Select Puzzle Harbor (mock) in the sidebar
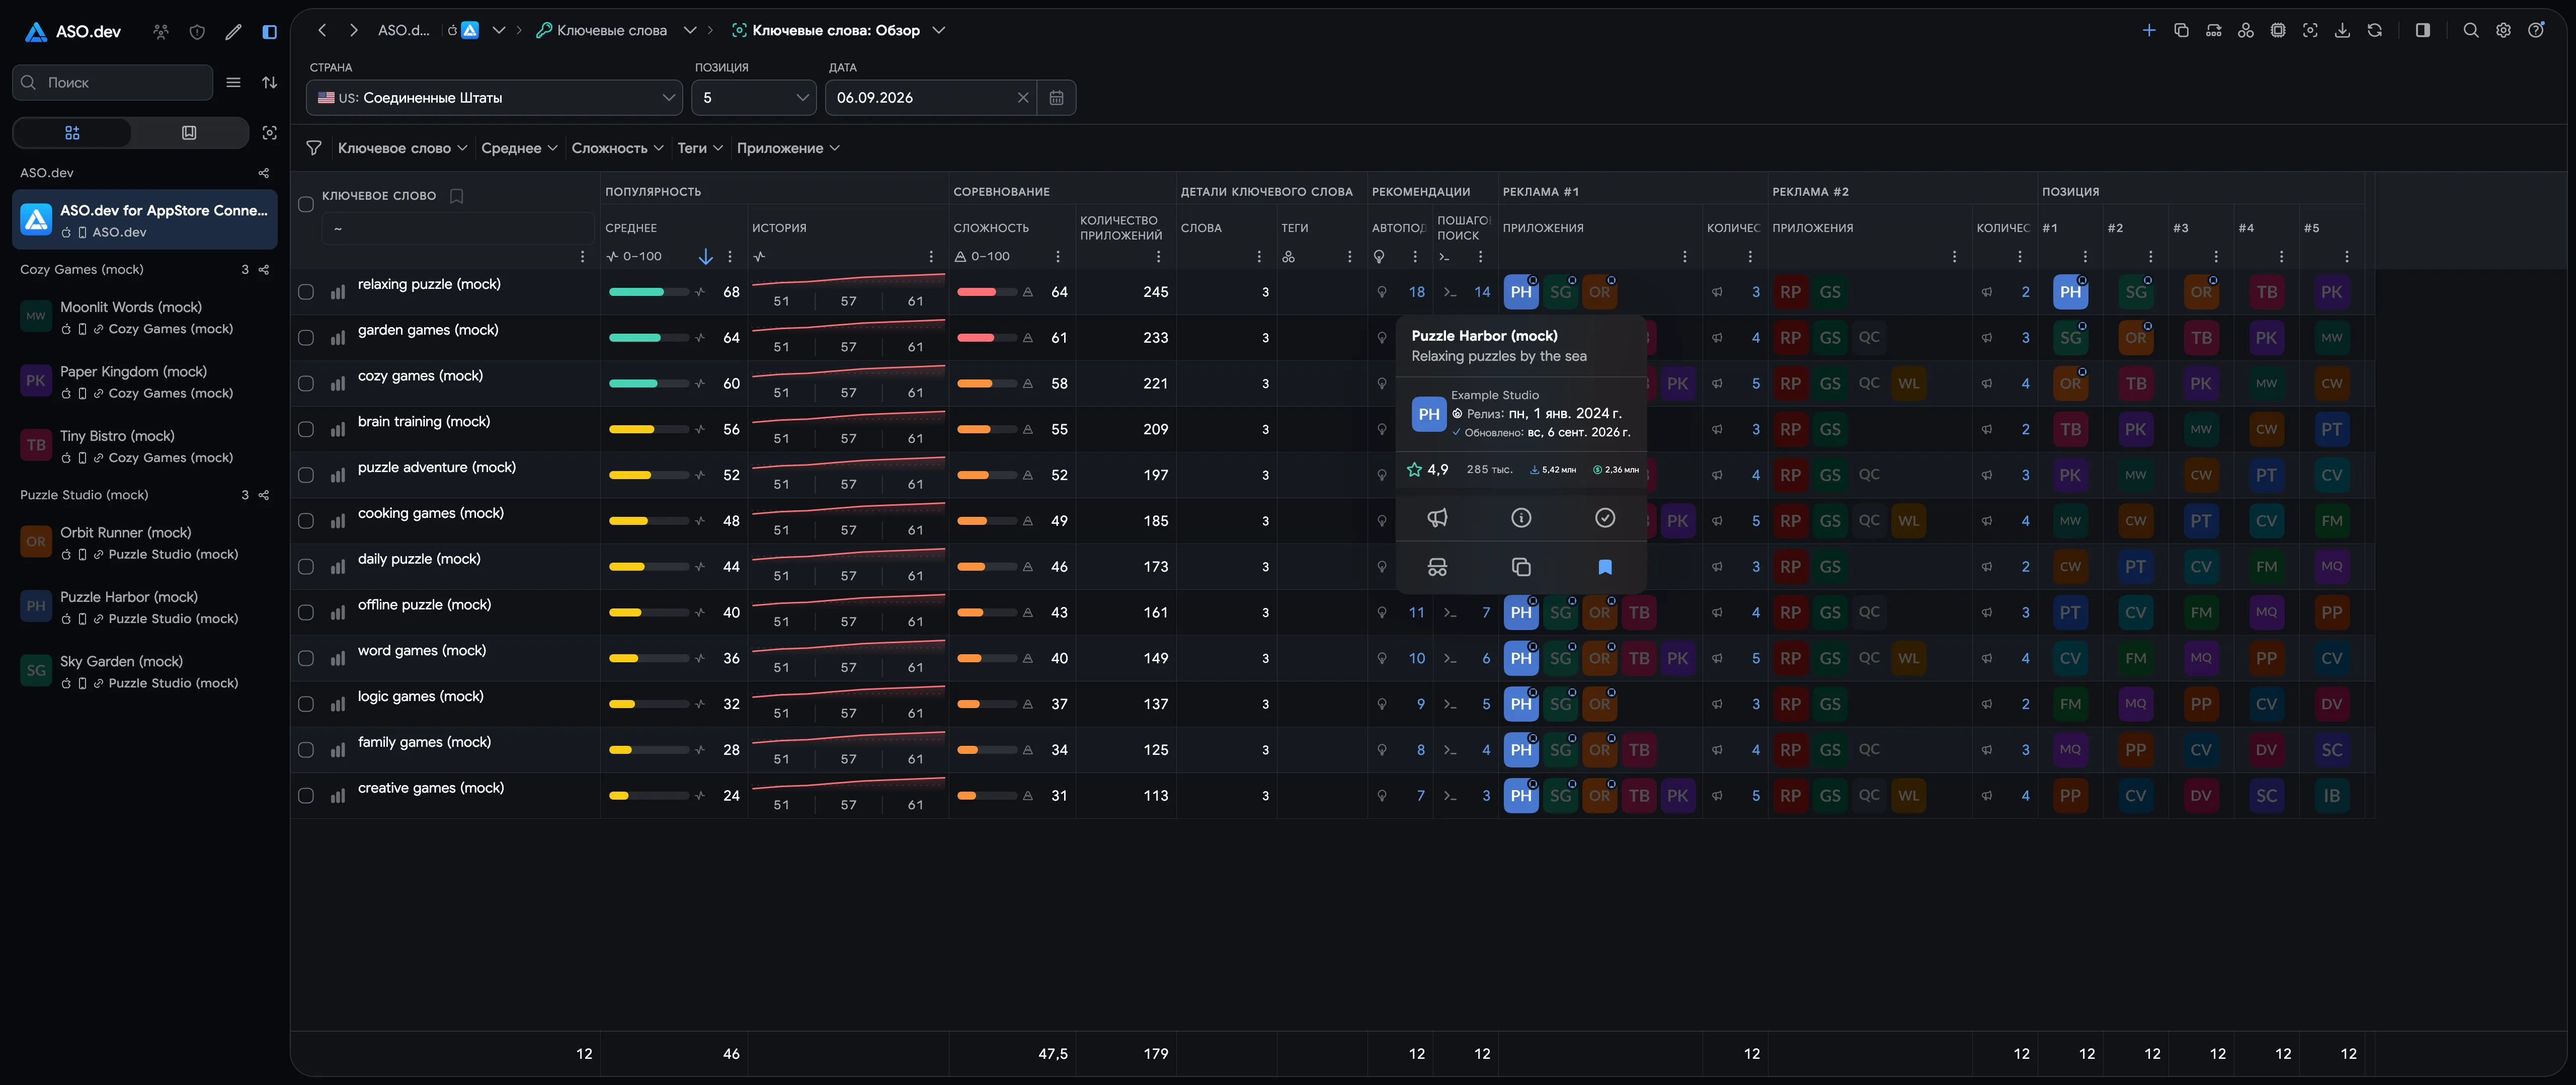 [145, 607]
